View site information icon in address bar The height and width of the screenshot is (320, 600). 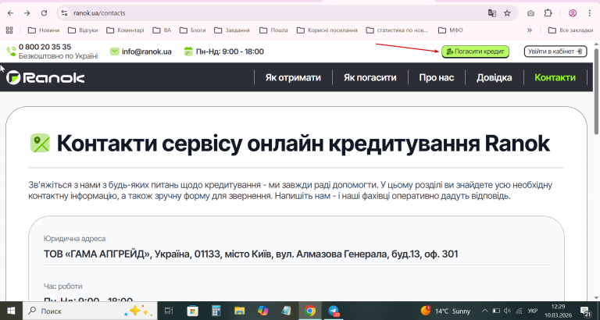click(x=64, y=13)
